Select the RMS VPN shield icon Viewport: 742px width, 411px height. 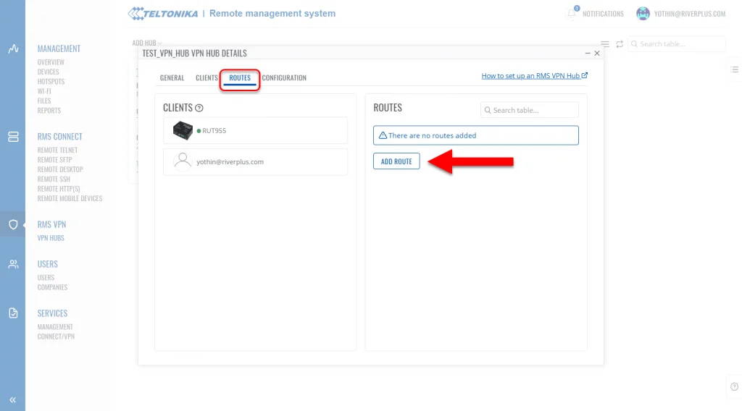click(13, 224)
